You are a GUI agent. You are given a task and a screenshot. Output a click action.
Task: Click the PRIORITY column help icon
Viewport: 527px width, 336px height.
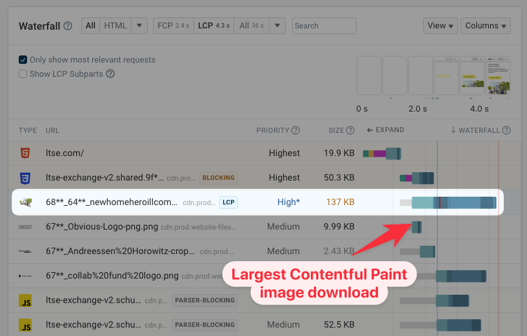tap(295, 130)
